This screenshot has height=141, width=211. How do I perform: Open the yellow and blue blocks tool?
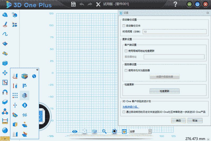[5, 53]
